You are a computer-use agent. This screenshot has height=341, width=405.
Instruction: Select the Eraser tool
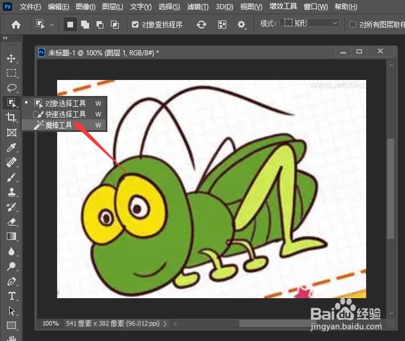click(x=11, y=222)
